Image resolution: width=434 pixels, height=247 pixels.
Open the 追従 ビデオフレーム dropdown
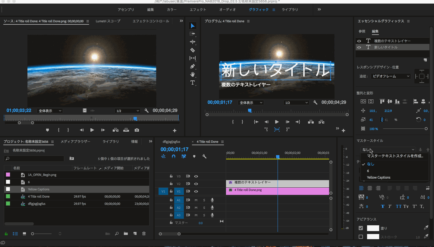coord(391,76)
